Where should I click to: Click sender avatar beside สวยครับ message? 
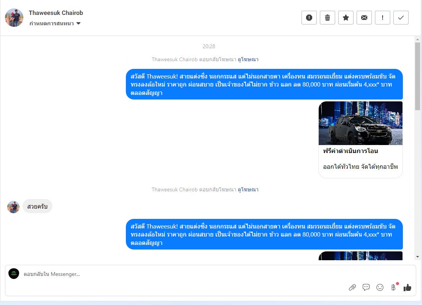point(13,207)
